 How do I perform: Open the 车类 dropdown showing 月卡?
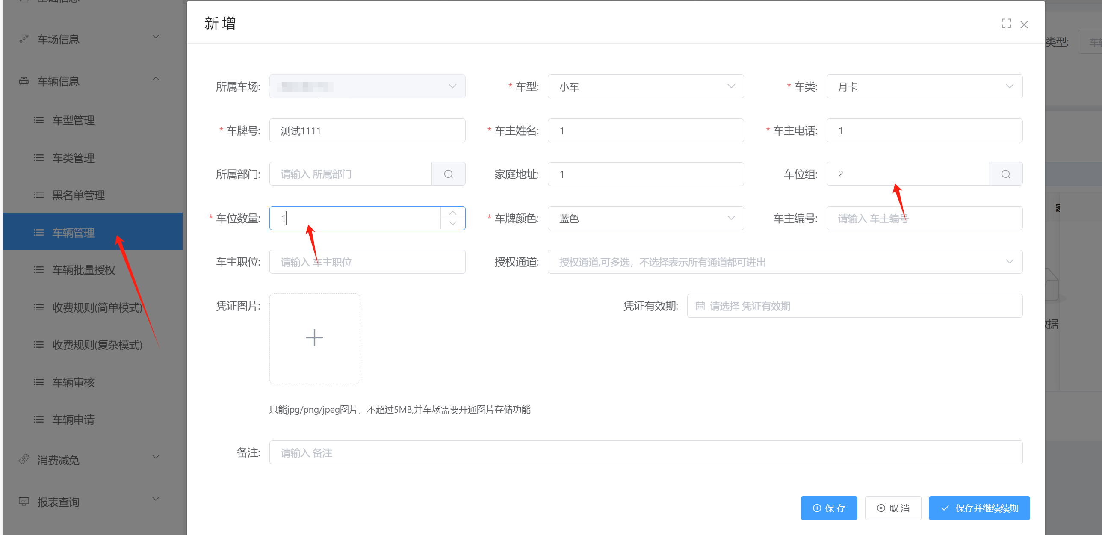coord(925,86)
